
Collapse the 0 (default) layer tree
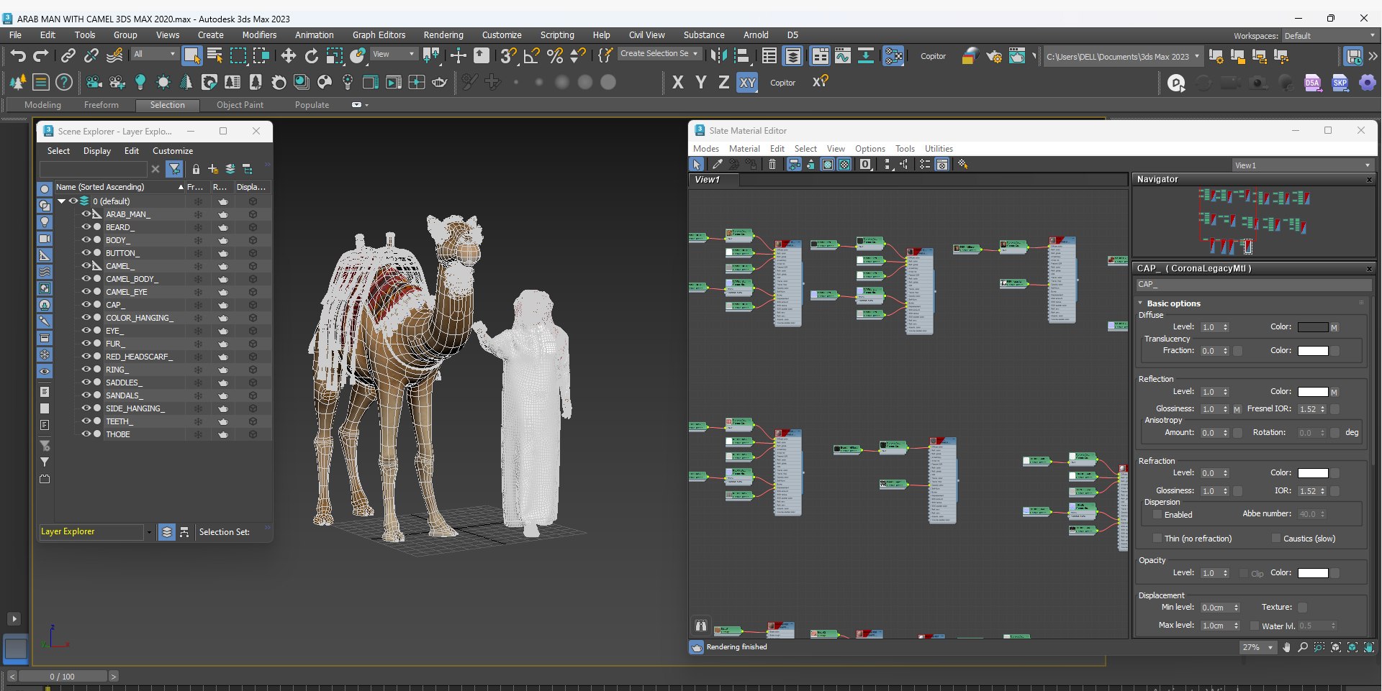point(62,201)
